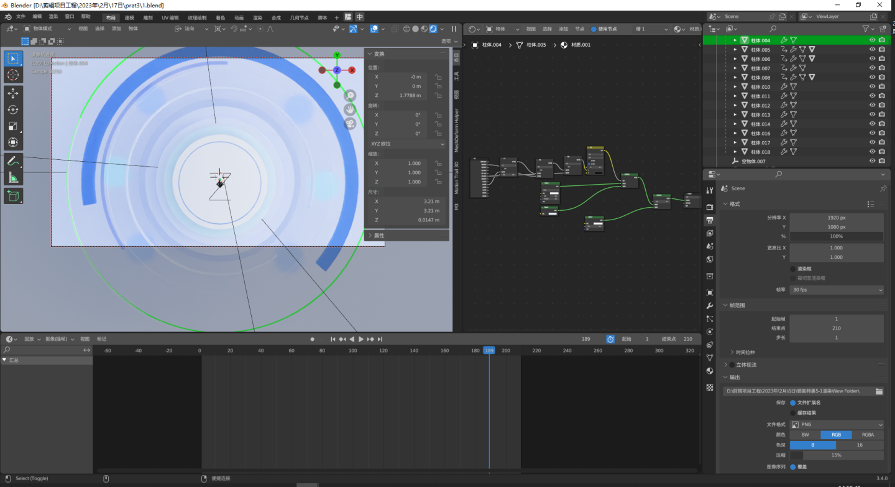Expand the 属性 panel in sidebar
The image size is (895, 487).
pyautogui.click(x=371, y=236)
